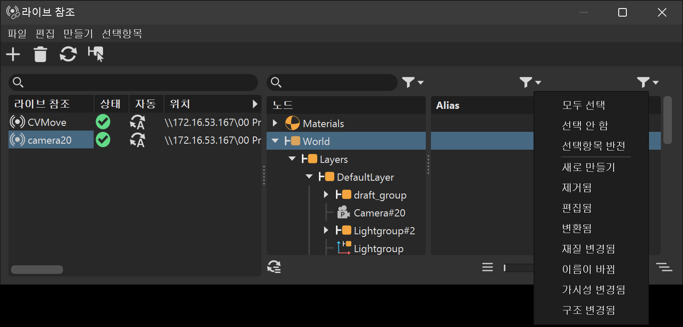The height and width of the screenshot is (327, 683).
Task: Click the three-line list icon at bottom
Action: 488,267
